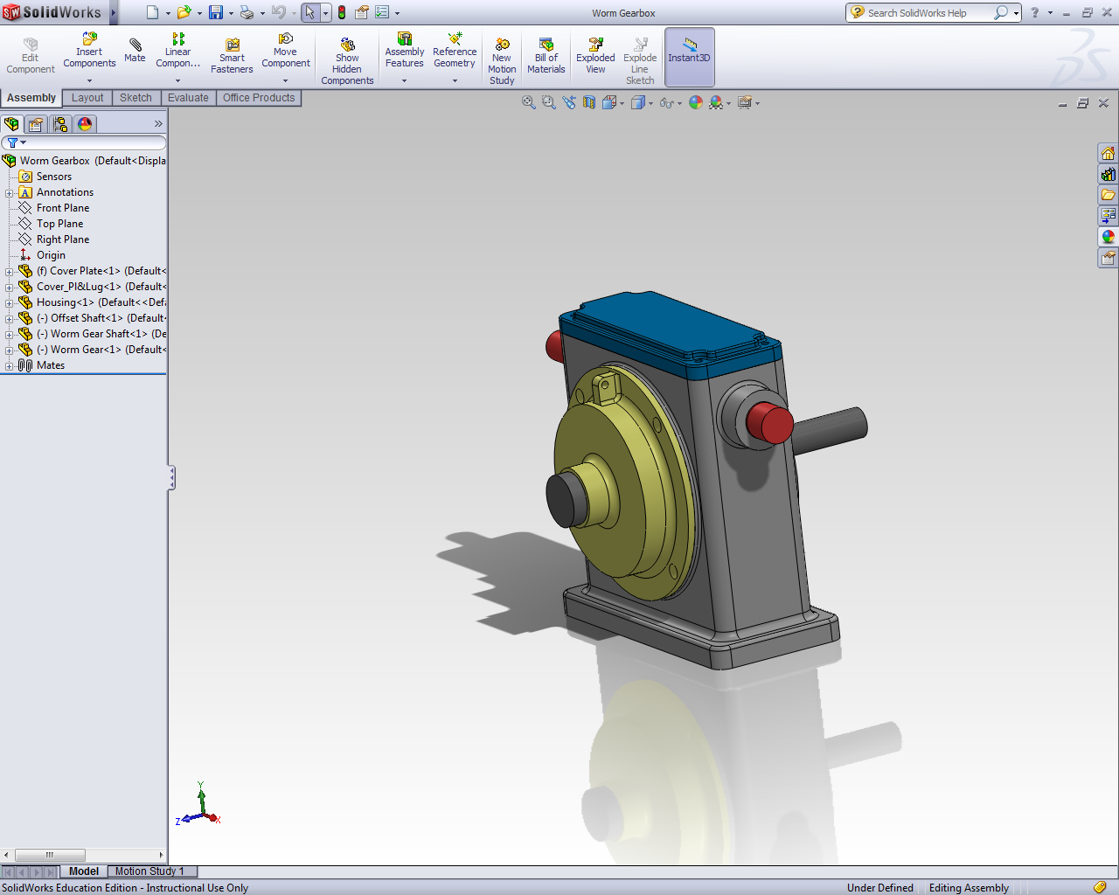Click the Zoom to Fit magnifier icon
The height and width of the screenshot is (895, 1119).
[x=528, y=102]
